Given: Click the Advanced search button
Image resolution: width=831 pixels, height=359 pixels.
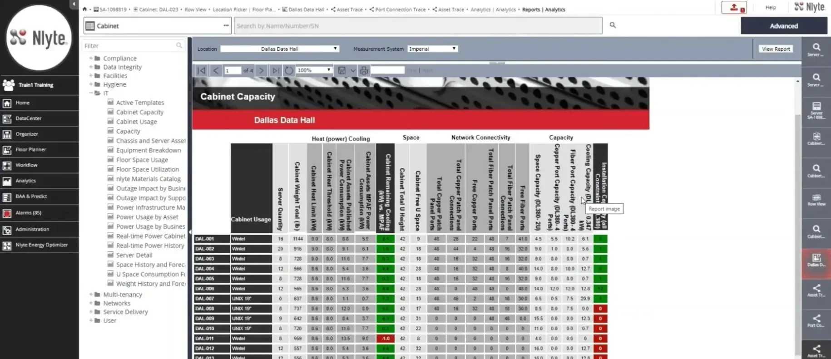Looking at the screenshot, I should [x=784, y=26].
